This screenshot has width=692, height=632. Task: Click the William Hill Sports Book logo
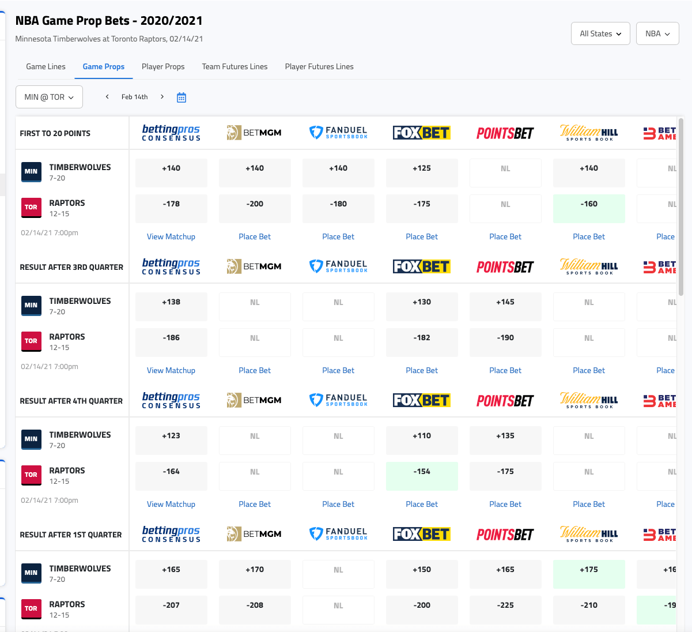pyautogui.click(x=589, y=133)
